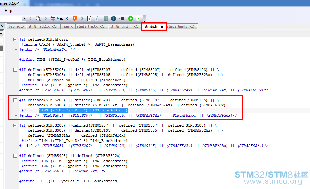Switch to the stm8s_adc1.c [RO] tab
Viewport: 310px width, 189px height.
tap(43, 26)
